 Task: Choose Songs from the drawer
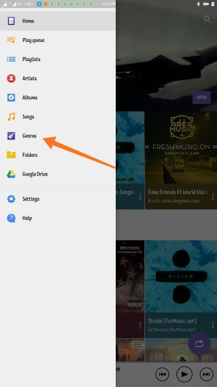click(x=58, y=117)
